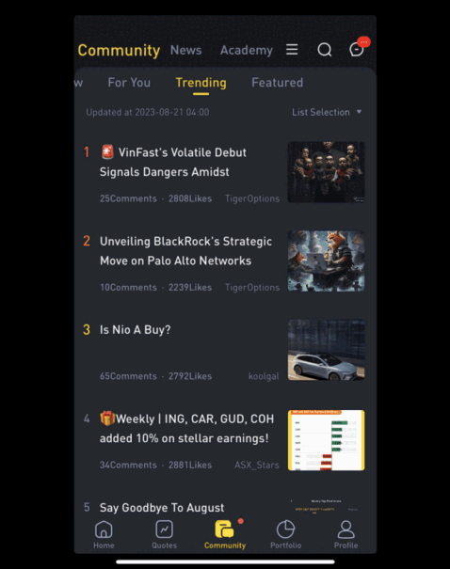Open VinFast's Volatile Debut post

click(173, 162)
